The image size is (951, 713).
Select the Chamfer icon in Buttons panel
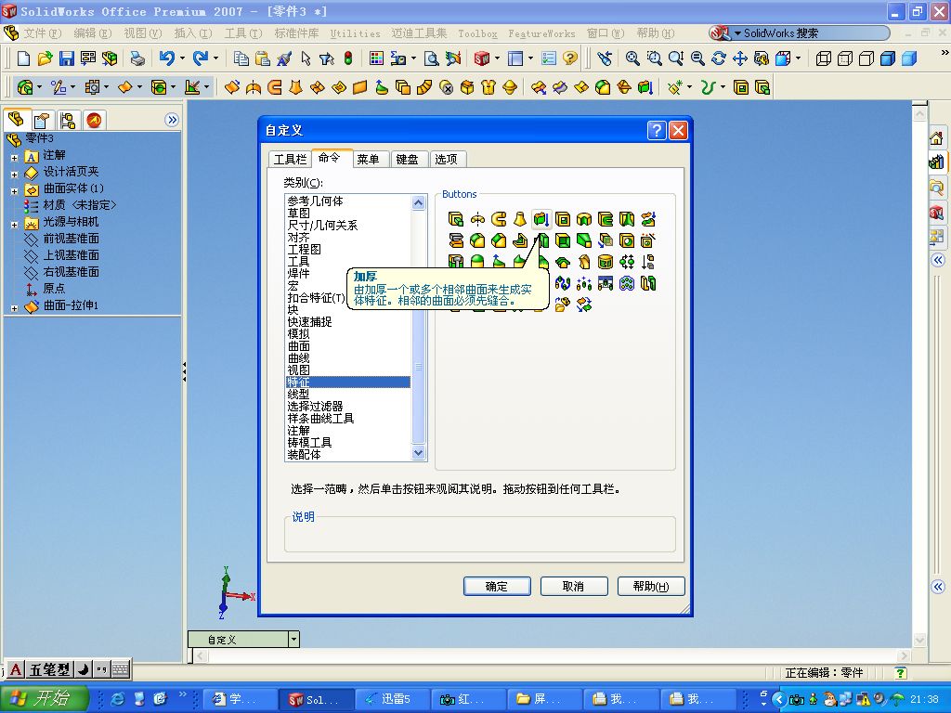coord(499,240)
